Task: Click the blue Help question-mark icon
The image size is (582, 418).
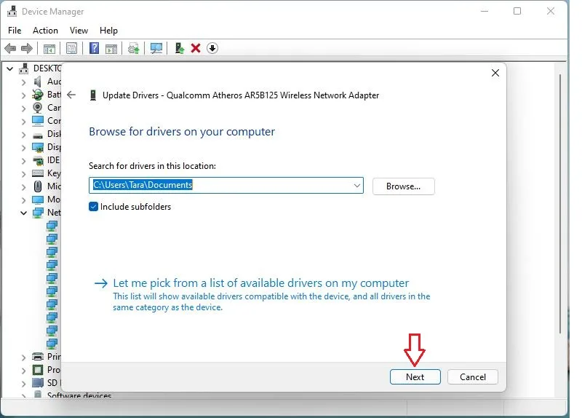Action: pyautogui.click(x=95, y=48)
